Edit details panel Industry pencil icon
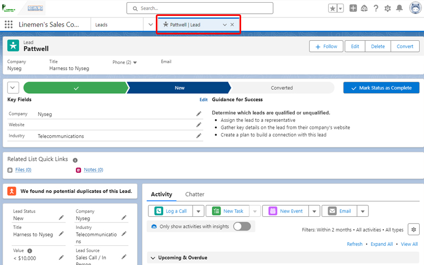Screen dimensions: 424x265 tap(124, 234)
